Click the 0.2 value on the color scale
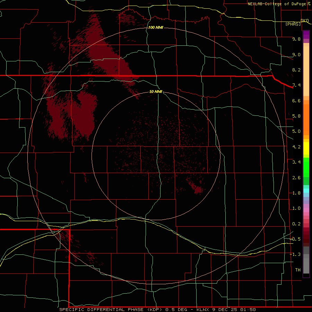The width and height of the screenshot is (312, 312). (x=296, y=224)
